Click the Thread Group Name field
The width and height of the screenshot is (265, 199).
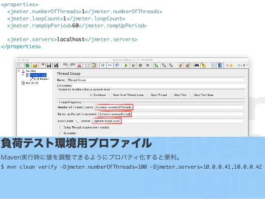pos(156,80)
